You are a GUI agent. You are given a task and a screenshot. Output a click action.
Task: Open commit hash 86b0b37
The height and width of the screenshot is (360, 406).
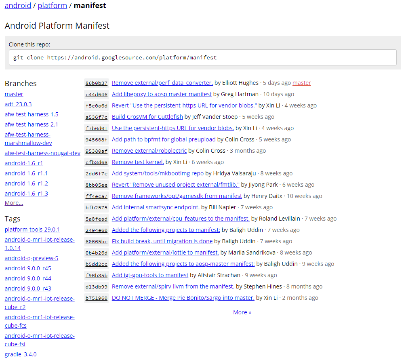(96, 83)
